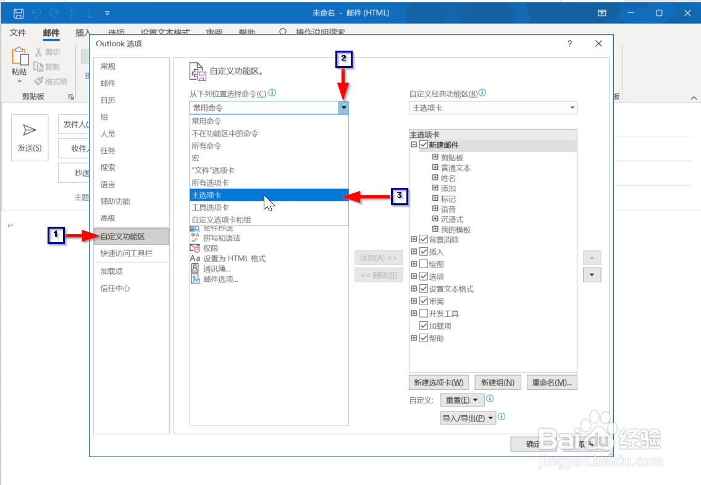Image resolution: width=701 pixels, height=485 pixels.
Task: Collapse the 新建邮件 tree node
Action: coord(414,145)
